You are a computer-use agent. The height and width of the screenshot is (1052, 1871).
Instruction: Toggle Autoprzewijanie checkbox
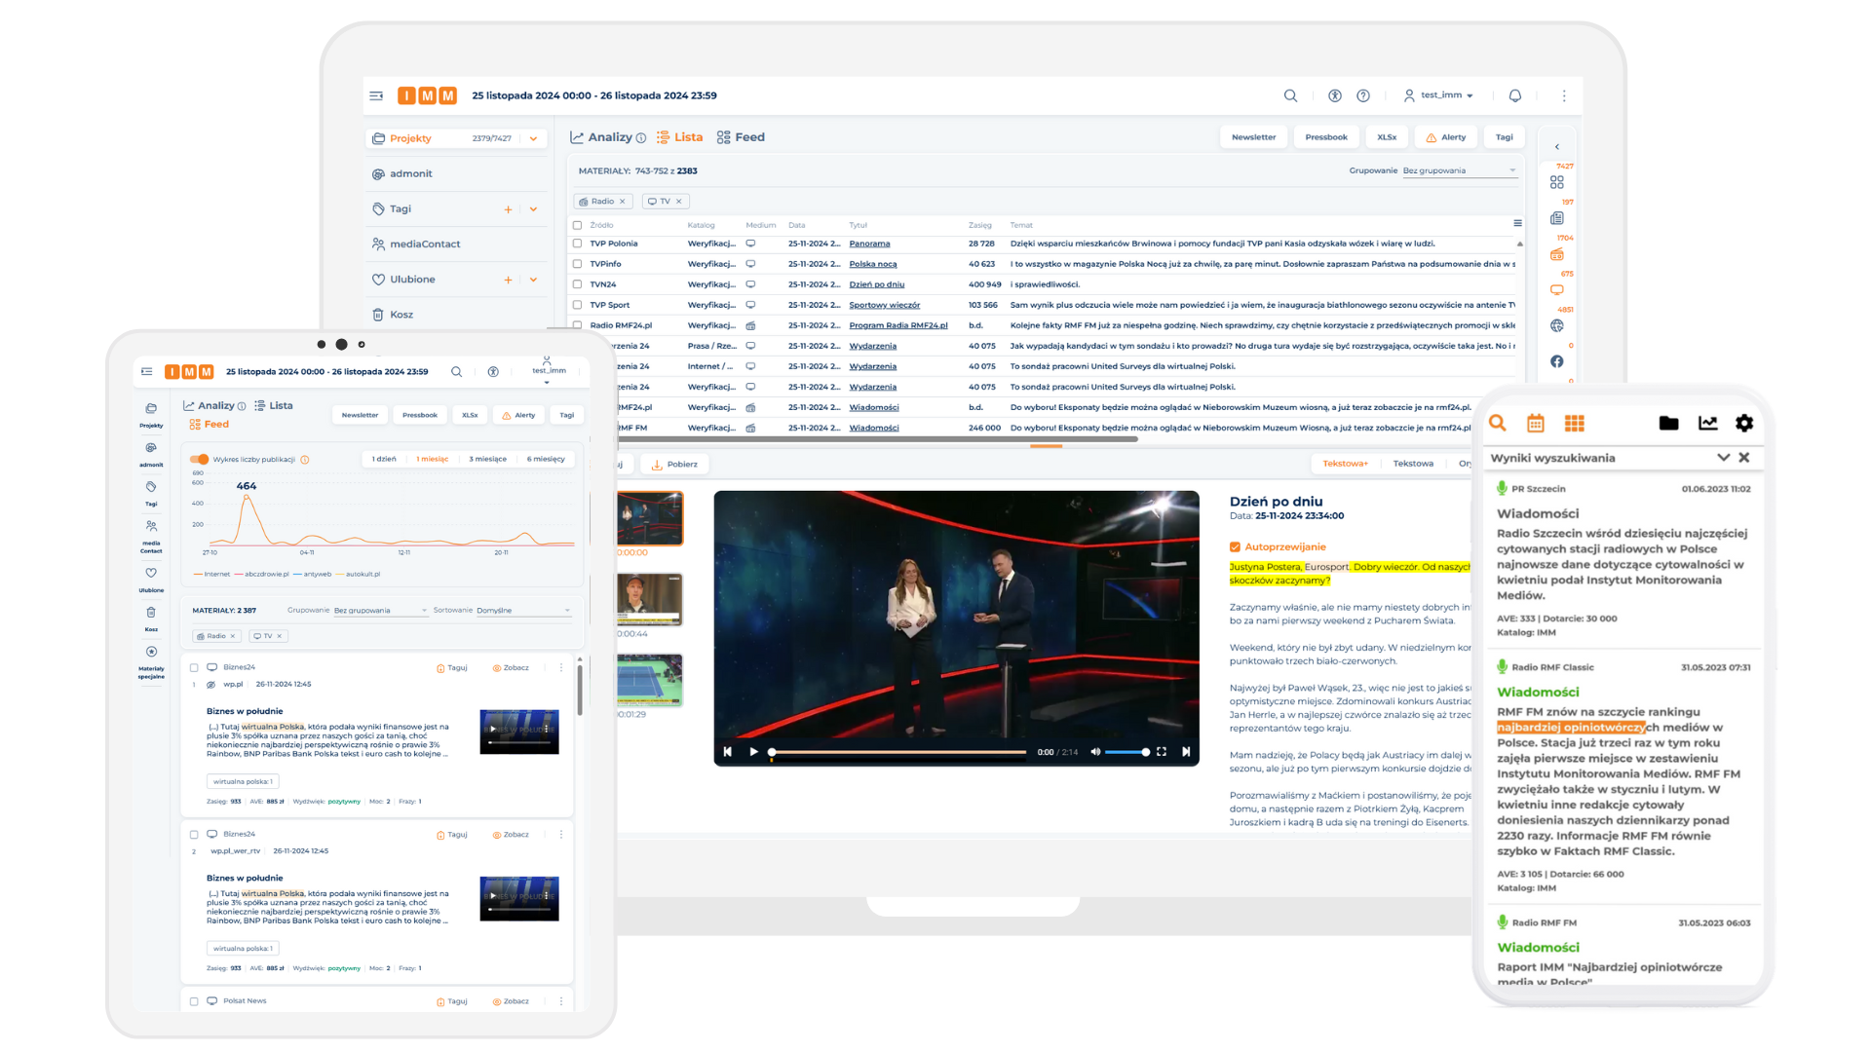point(1235,547)
